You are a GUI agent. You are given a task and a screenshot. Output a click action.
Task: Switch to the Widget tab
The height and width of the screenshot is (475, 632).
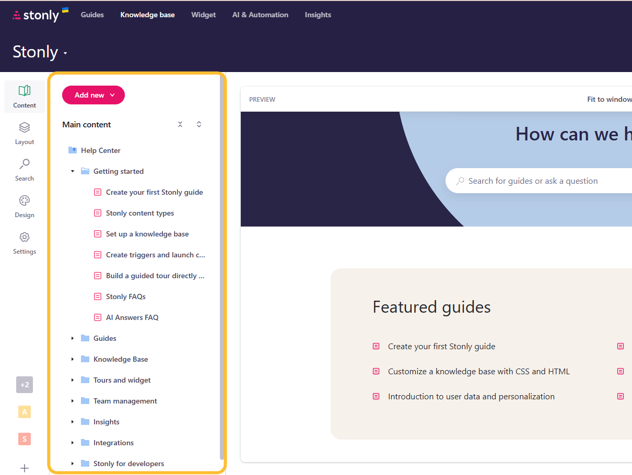[x=203, y=15]
